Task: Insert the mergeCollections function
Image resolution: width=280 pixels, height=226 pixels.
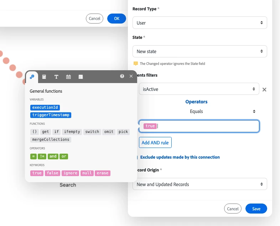Action: tap(51, 139)
